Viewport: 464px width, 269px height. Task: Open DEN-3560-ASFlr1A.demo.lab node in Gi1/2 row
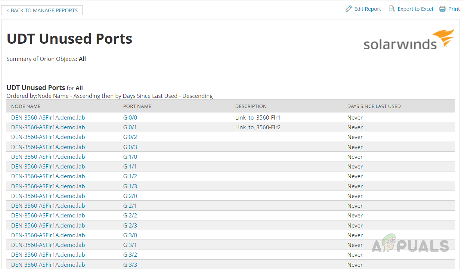coord(48,176)
